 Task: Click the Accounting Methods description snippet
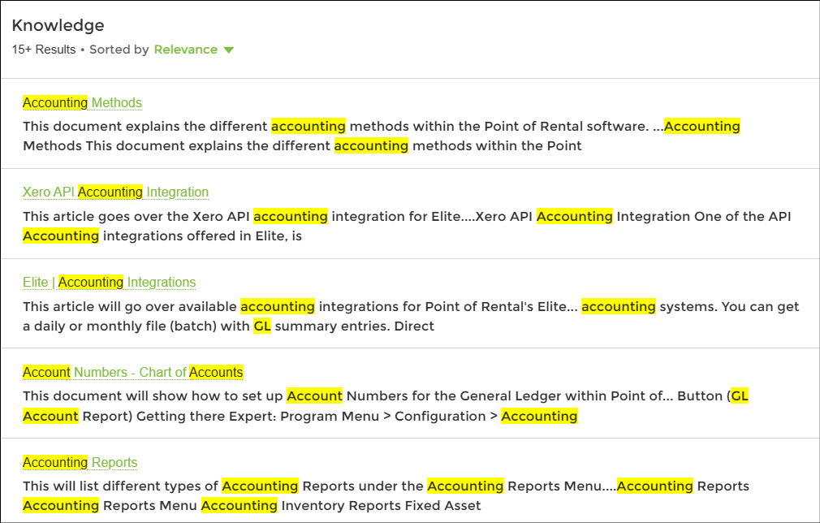click(382, 136)
